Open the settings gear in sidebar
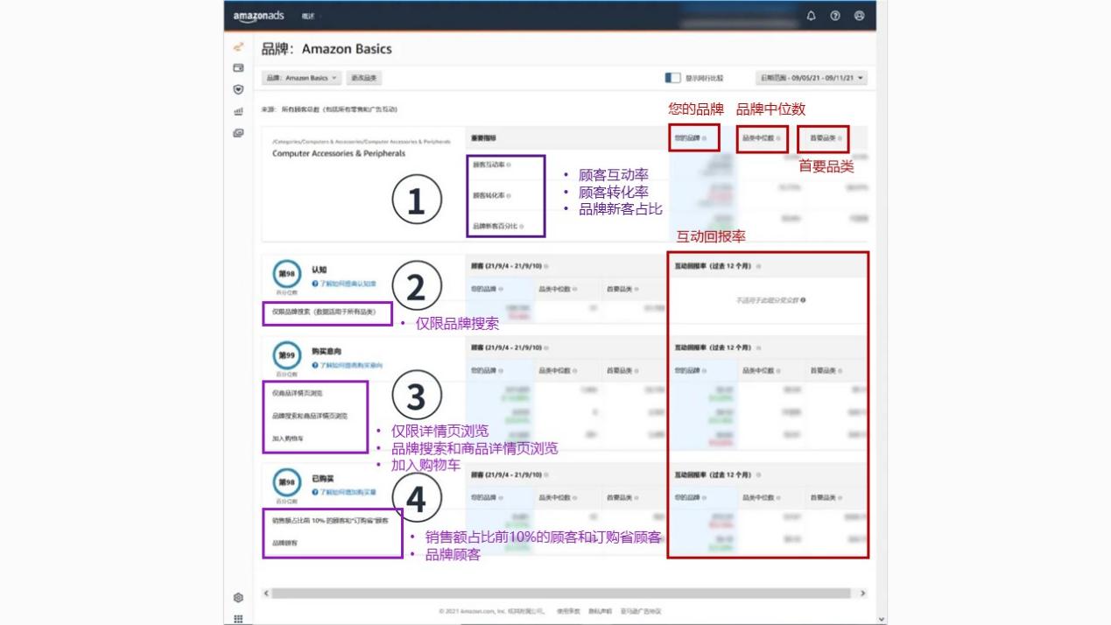 click(x=238, y=598)
